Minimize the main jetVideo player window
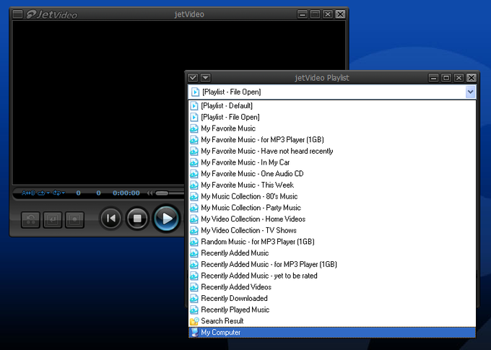The width and height of the screenshot is (491, 350). click(x=303, y=14)
